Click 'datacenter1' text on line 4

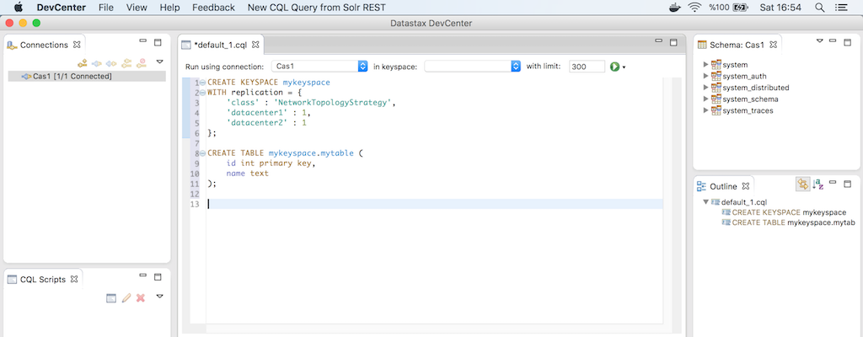coord(255,113)
